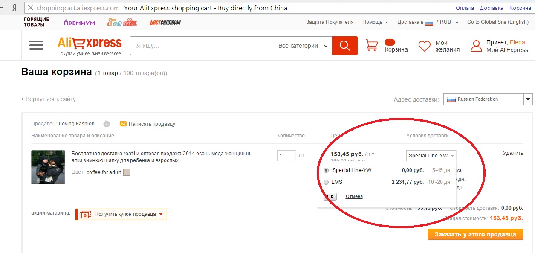Open the hamburger categories menu
The height and width of the screenshot is (253, 535).
36,45
